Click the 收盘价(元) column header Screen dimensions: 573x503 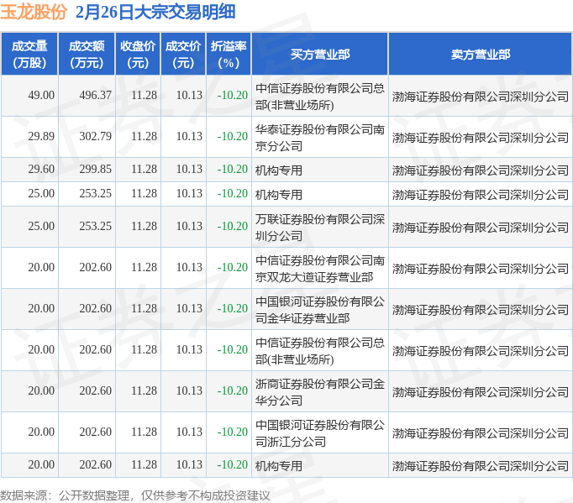(x=138, y=54)
